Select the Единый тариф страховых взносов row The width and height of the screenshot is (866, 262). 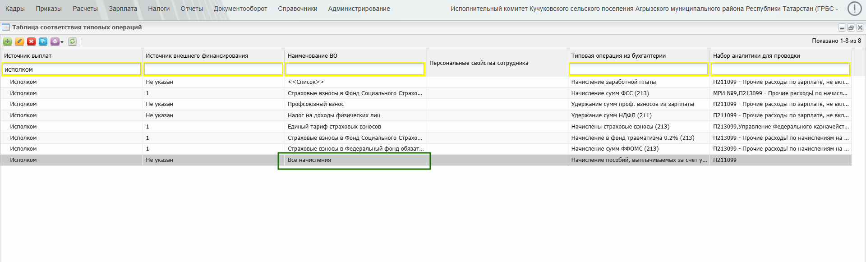[x=334, y=127]
